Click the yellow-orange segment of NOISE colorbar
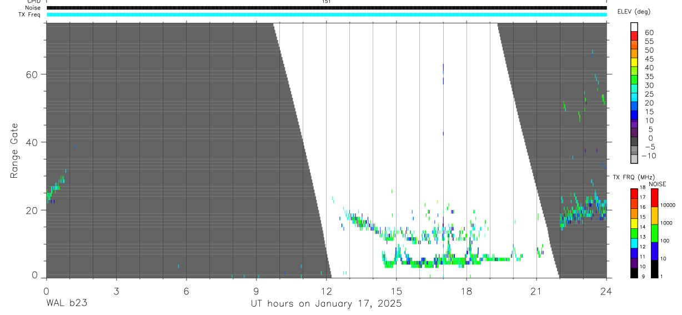 (x=654, y=216)
